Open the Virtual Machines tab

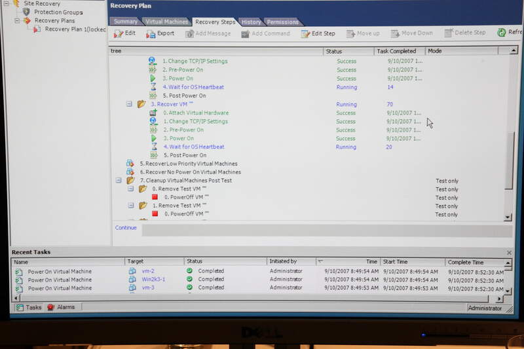(x=166, y=22)
